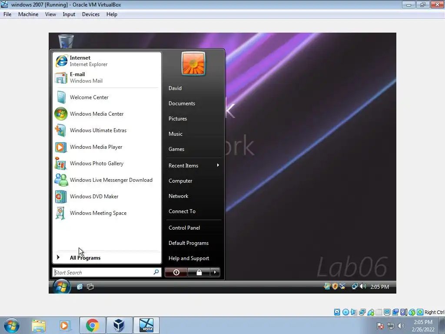Click the power button in Start menu
Viewport: 445px width, 334px height.
[x=176, y=272]
